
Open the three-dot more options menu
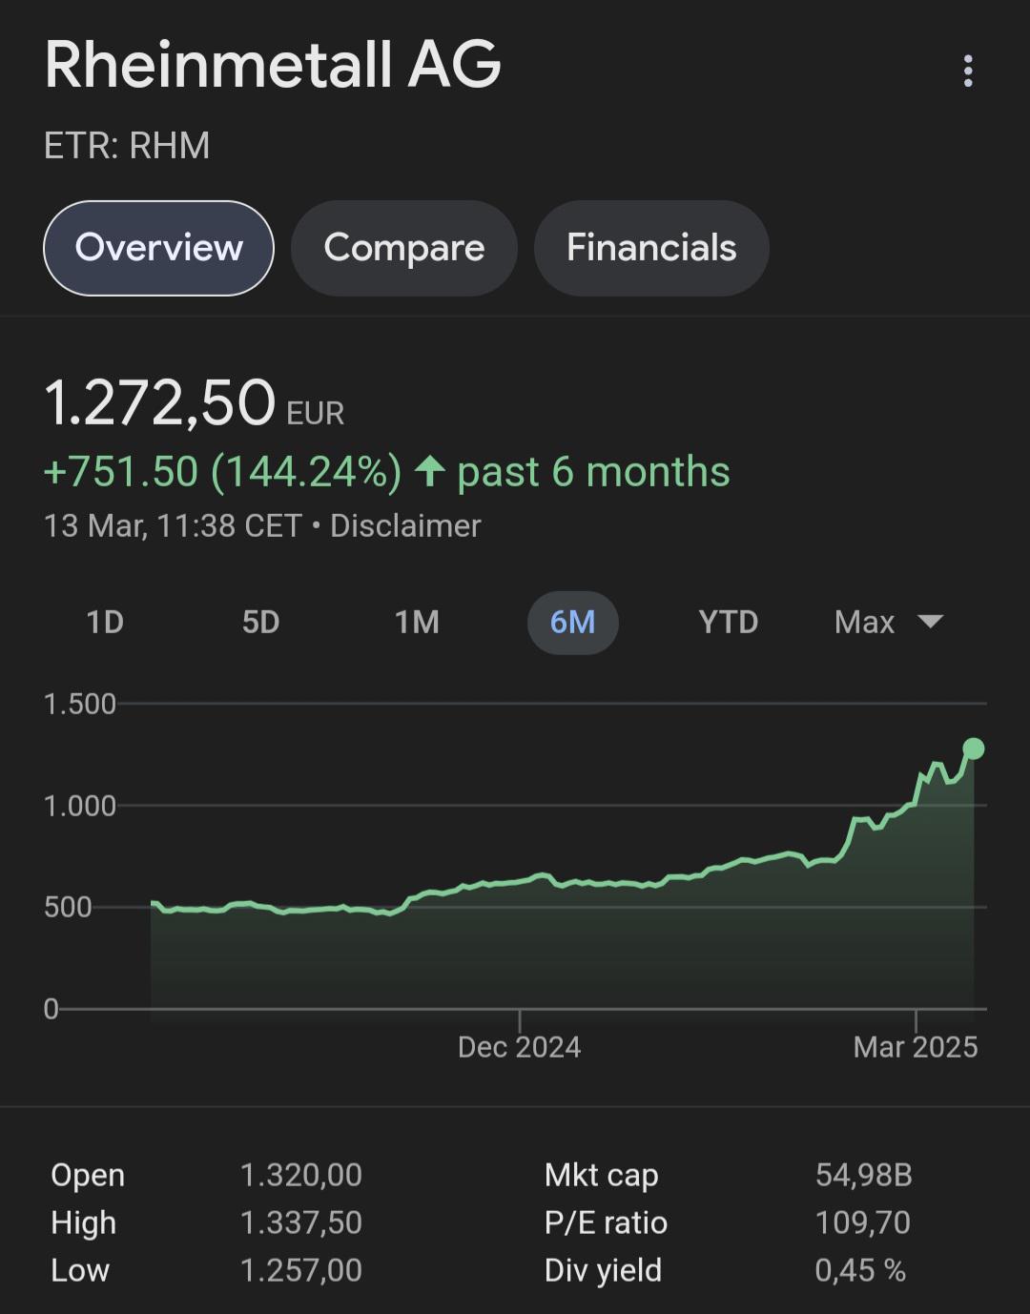pyautogui.click(x=968, y=71)
